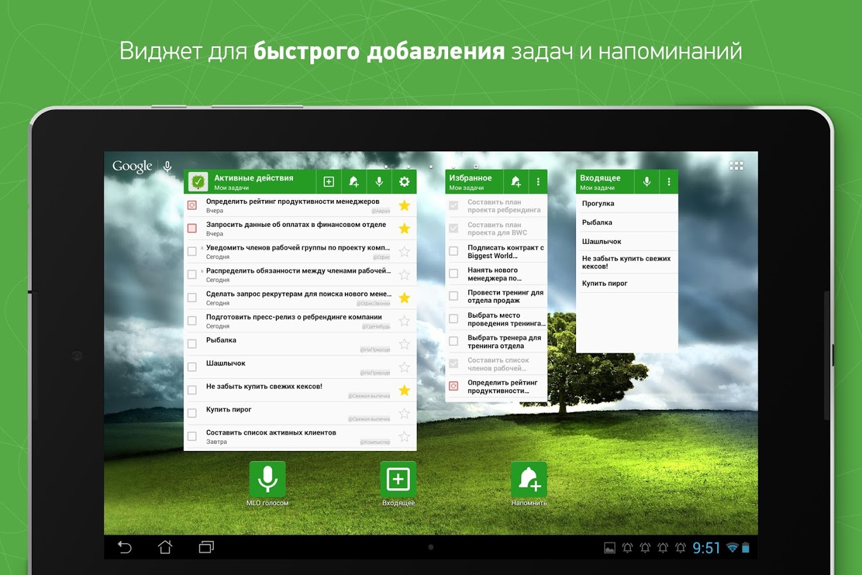Viewport: 862px width, 575px height.
Task: Tap microphone icon in Активные действия header
Action: [379, 182]
